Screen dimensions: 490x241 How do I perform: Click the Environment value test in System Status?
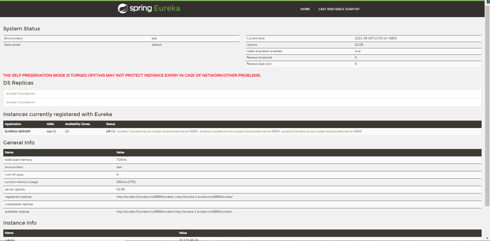coord(154,38)
